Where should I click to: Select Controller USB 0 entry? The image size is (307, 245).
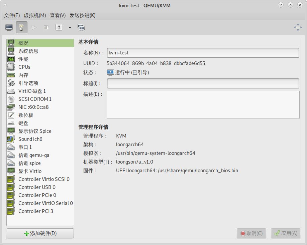tap(37, 187)
